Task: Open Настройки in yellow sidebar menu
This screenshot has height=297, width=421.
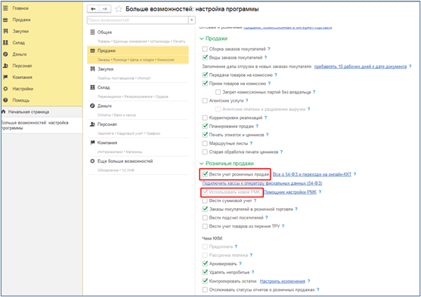Action: [x=23, y=89]
